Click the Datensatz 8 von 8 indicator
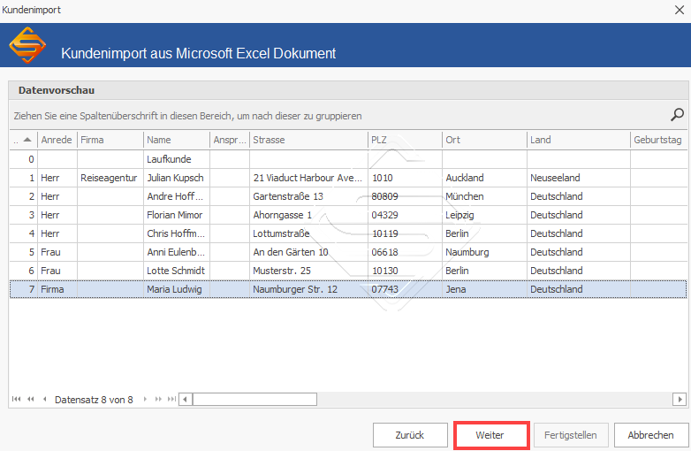Screen dimensions: 691x451 pyautogui.click(x=94, y=400)
